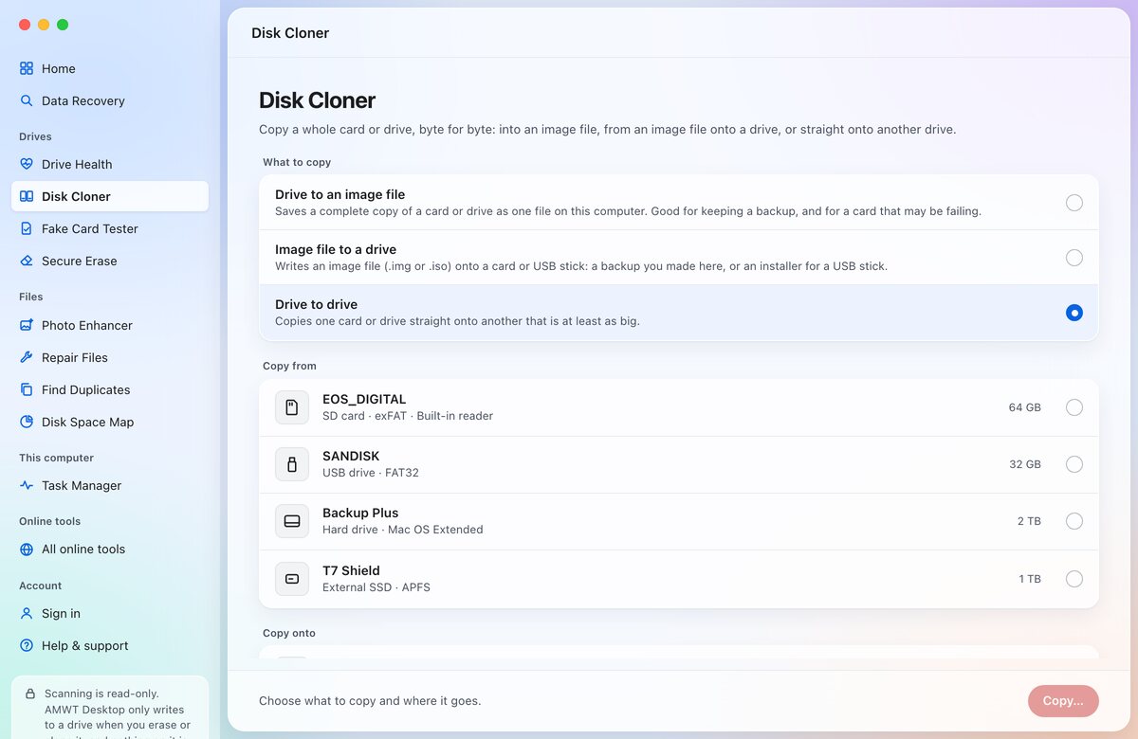Image resolution: width=1138 pixels, height=739 pixels.
Task: Click 'USB drive · FAT32' text
Action: point(371,473)
